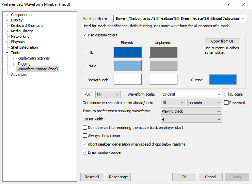Open the Waveform scale dropdown
Viewport: 252px width, 184px height.
(191, 94)
